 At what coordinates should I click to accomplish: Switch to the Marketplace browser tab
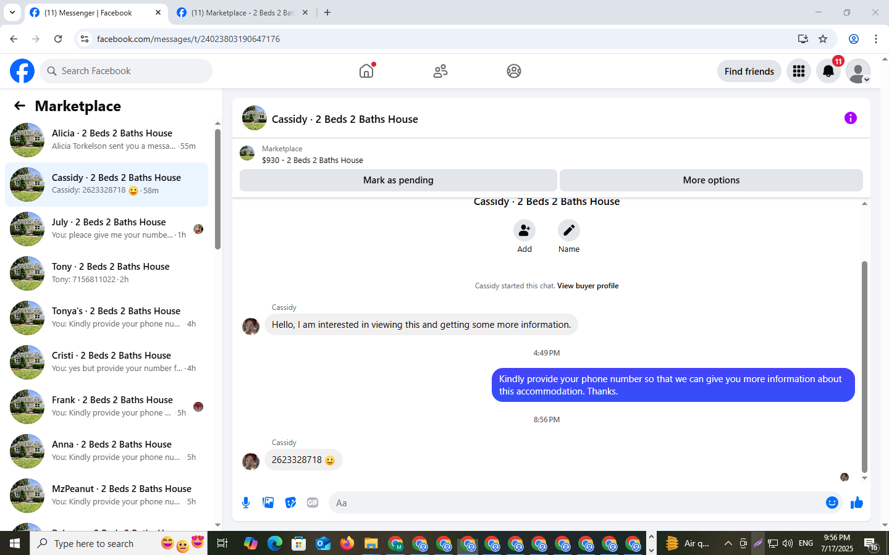pos(242,12)
